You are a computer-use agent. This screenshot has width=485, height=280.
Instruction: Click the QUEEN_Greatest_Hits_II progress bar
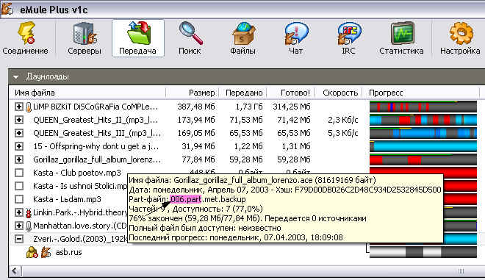point(423,120)
